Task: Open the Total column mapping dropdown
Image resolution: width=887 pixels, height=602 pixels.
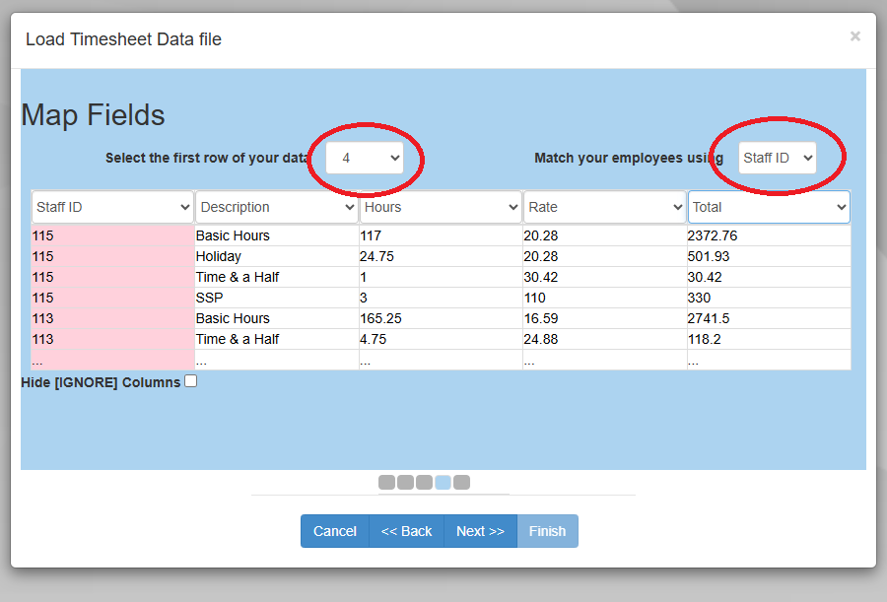Action: 769,207
